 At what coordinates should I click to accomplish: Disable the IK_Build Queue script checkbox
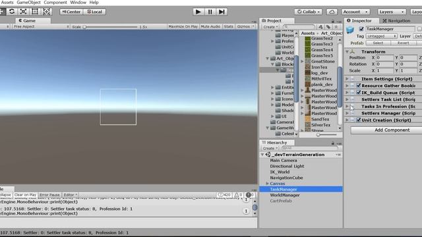pos(359,92)
